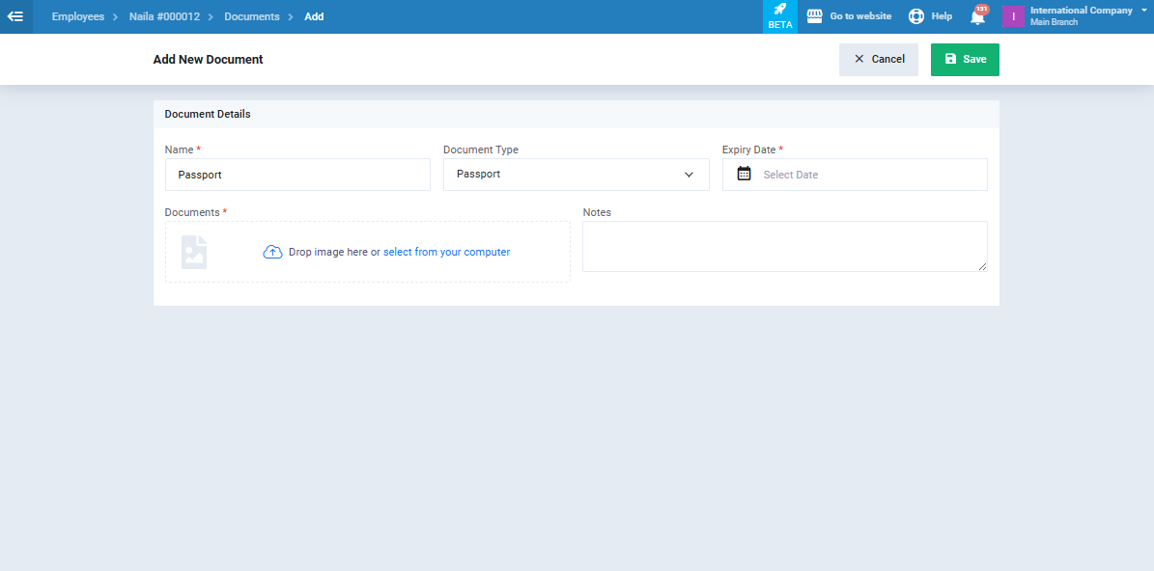Open the Naila #000012 breadcrumb
The image size is (1154, 571).
point(164,16)
